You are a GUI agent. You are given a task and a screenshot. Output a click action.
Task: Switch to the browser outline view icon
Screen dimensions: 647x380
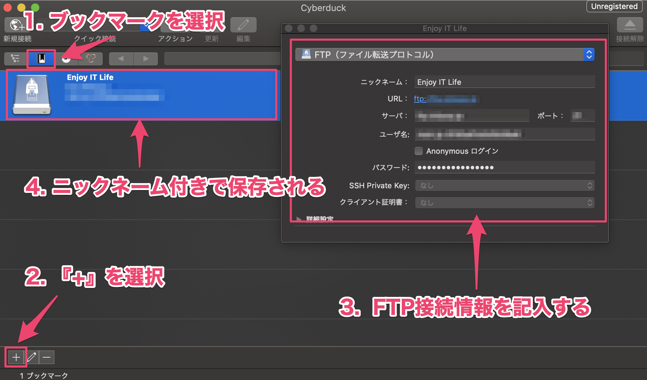pyautogui.click(x=14, y=59)
